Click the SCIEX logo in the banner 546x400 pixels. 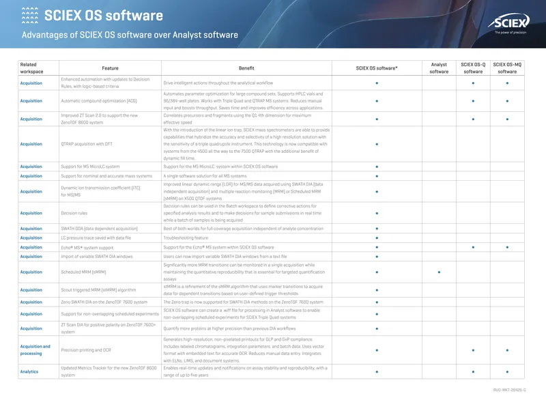tap(508, 22)
